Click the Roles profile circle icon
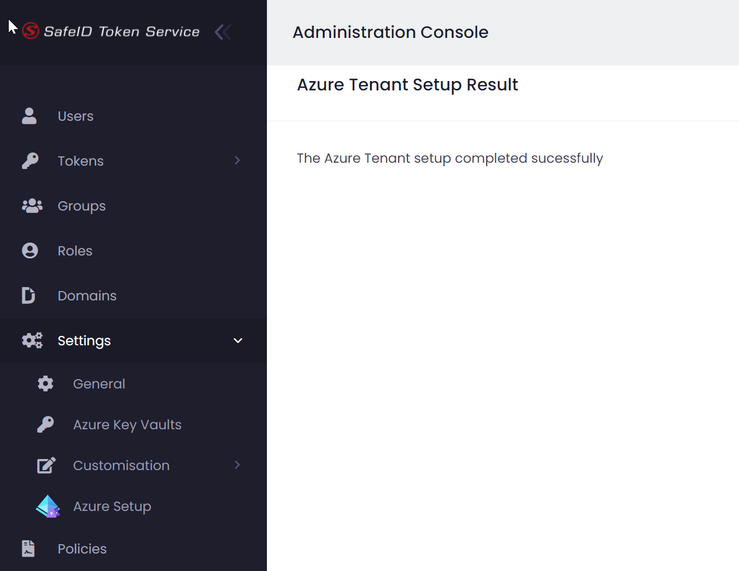The image size is (739, 571). (30, 251)
